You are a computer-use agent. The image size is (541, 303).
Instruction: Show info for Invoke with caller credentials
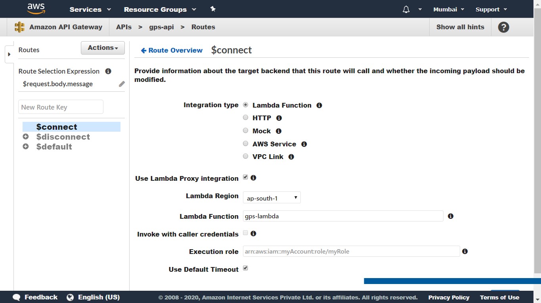pos(253,233)
